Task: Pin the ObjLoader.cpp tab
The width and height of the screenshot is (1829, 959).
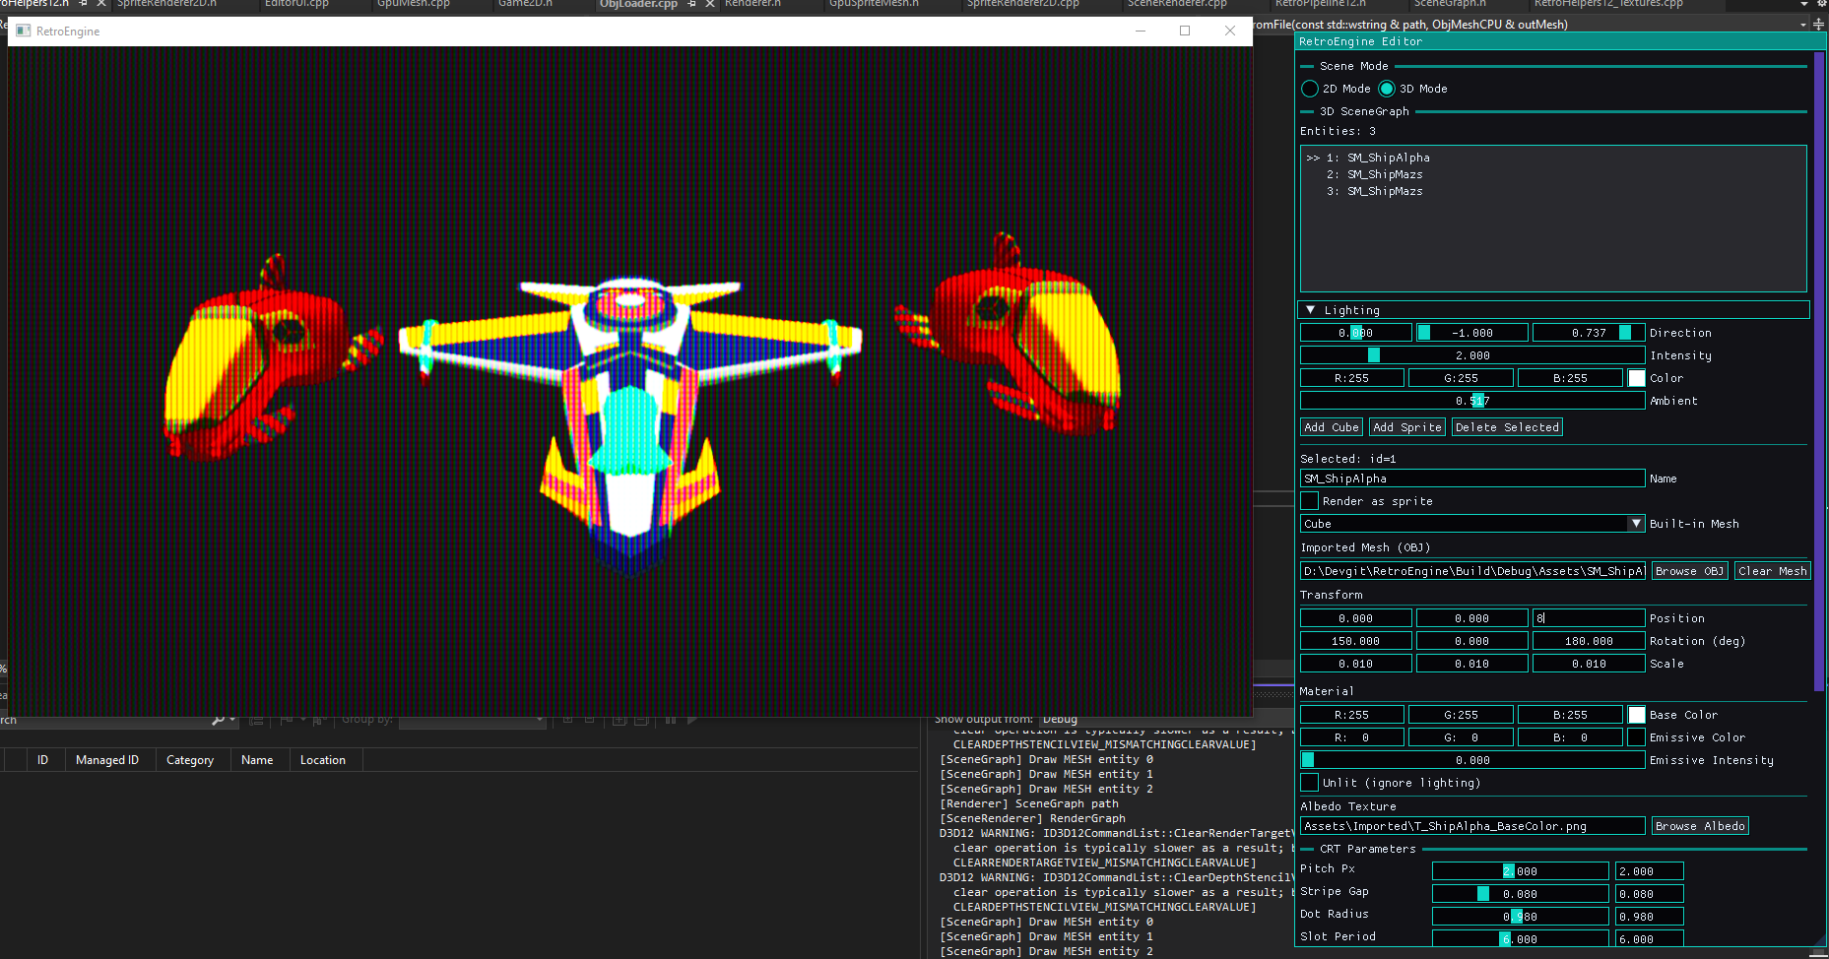Action: 691,5
